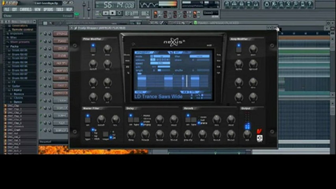The image size is (336, 189).
Task: Click the play button in transport
Action: pos(106,13)
